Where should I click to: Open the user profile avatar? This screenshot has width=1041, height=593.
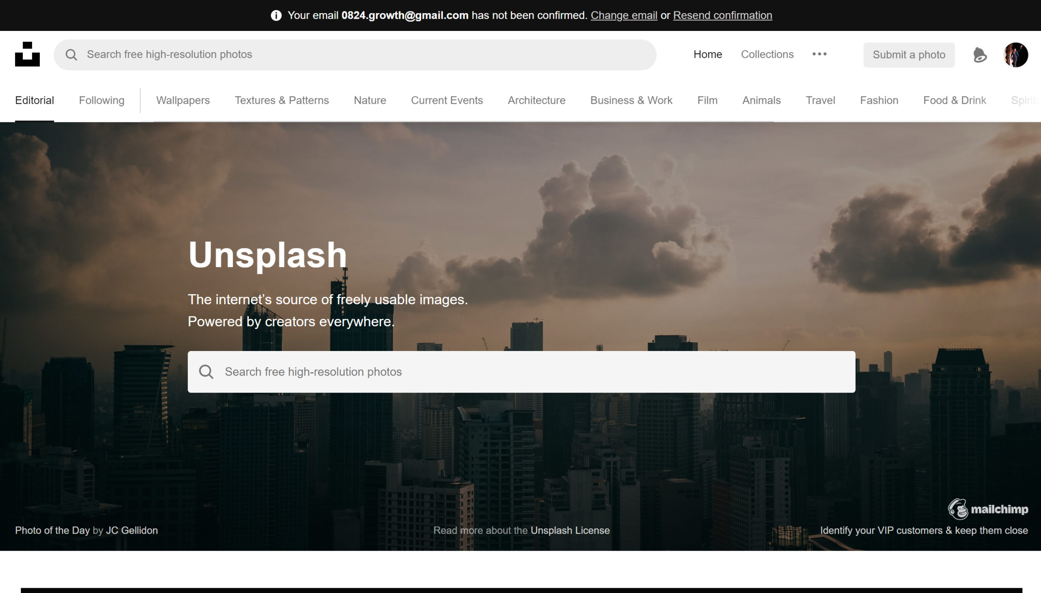(1015, 55)
